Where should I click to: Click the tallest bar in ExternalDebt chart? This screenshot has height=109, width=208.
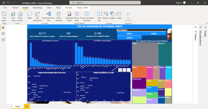pyautogui.click(x=31, y=55)
